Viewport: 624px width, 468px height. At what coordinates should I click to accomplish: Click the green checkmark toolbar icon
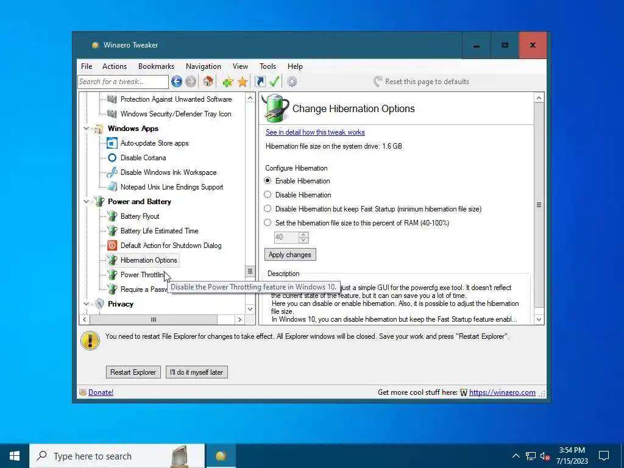pos(275,82)
